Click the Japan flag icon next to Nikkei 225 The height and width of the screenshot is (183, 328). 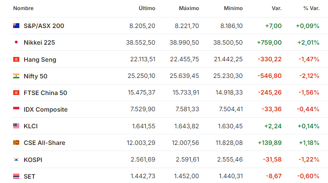click(x=16, y=42)
